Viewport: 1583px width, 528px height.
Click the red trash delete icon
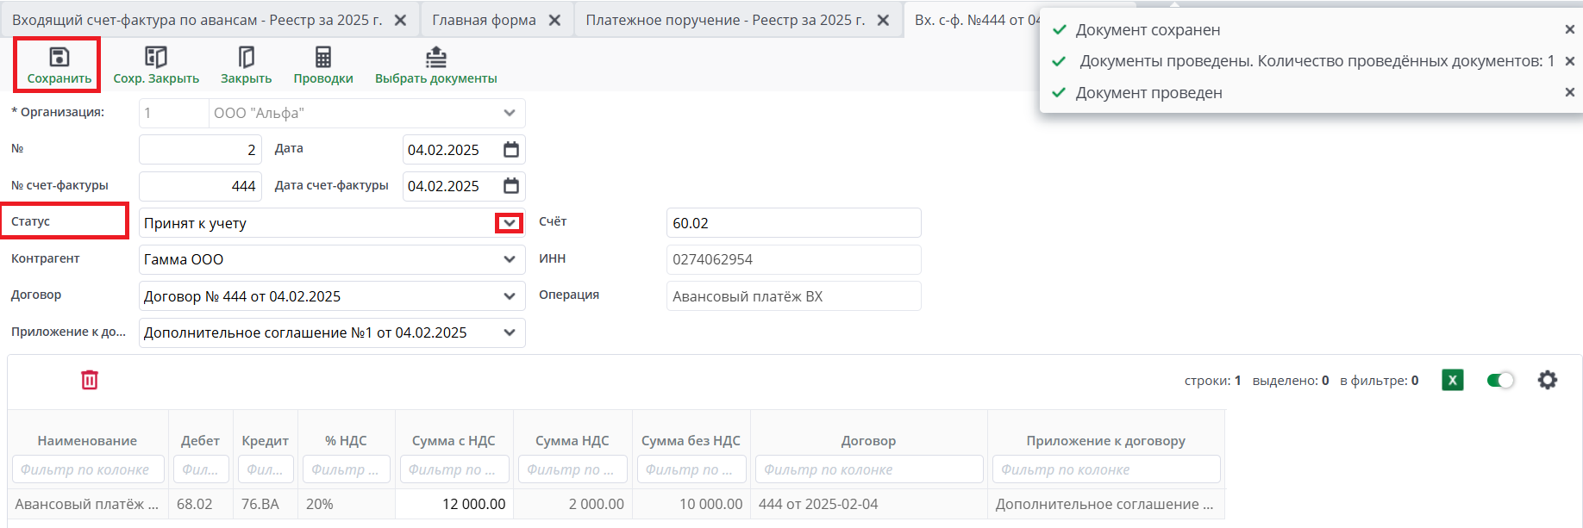90,380
